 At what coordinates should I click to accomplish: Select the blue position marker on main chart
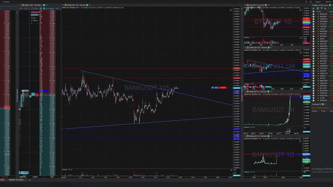(215, 88)
